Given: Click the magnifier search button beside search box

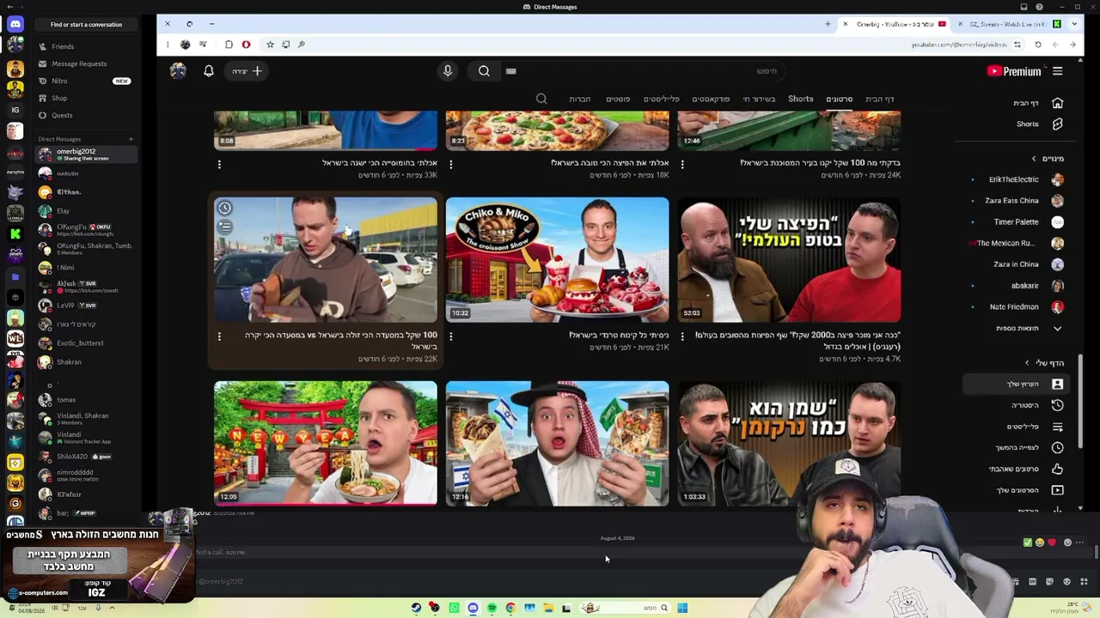Looking at the screenshot, I should pos(484,71).
